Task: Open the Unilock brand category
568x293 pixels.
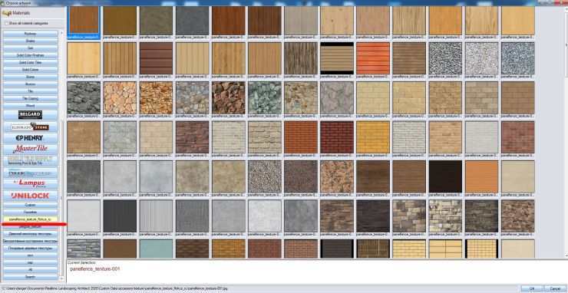Action: [x=31, y=196]
